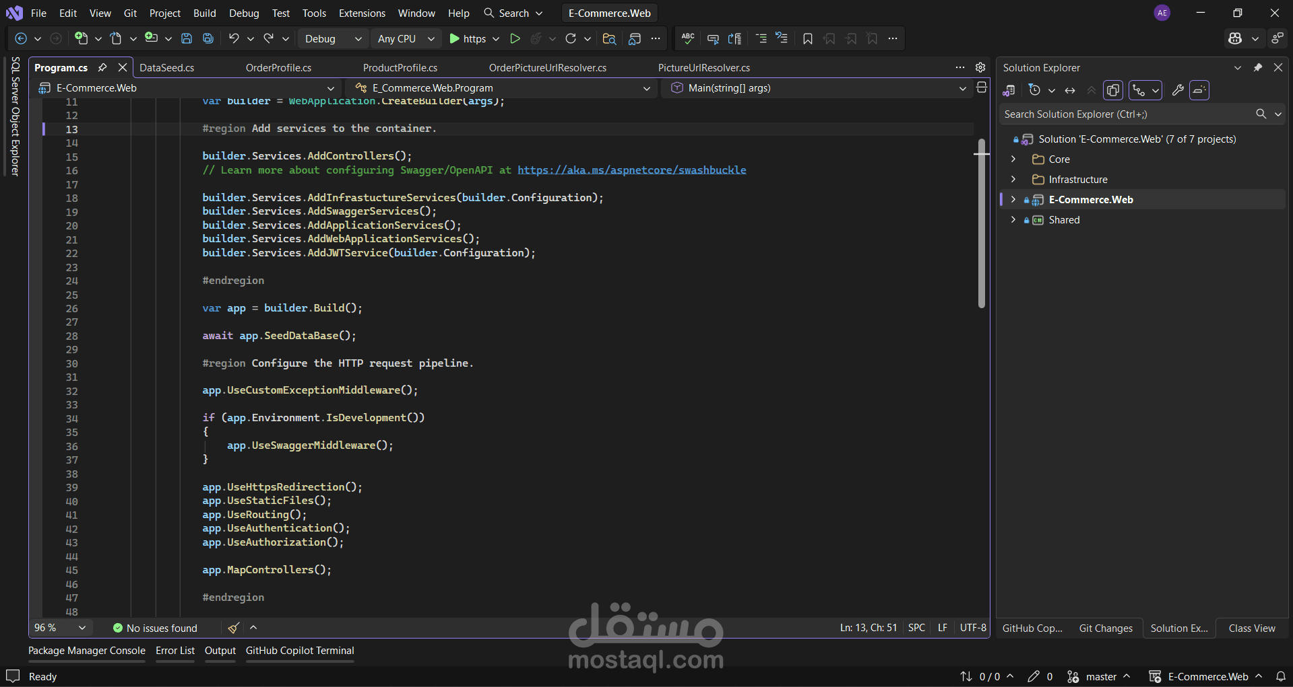Open the Package Manager Console panel
1293x687 pixels.
[x=87, y=651]
